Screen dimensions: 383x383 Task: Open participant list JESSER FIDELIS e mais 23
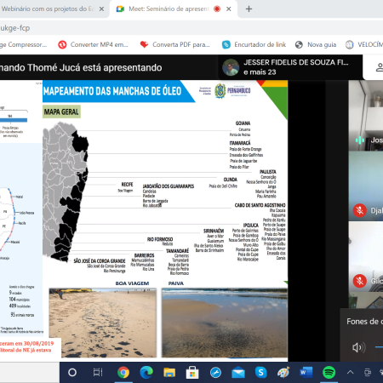click(290, 67)
